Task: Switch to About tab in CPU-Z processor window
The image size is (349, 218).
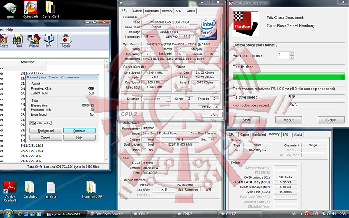Action: [x=191, y=11]
